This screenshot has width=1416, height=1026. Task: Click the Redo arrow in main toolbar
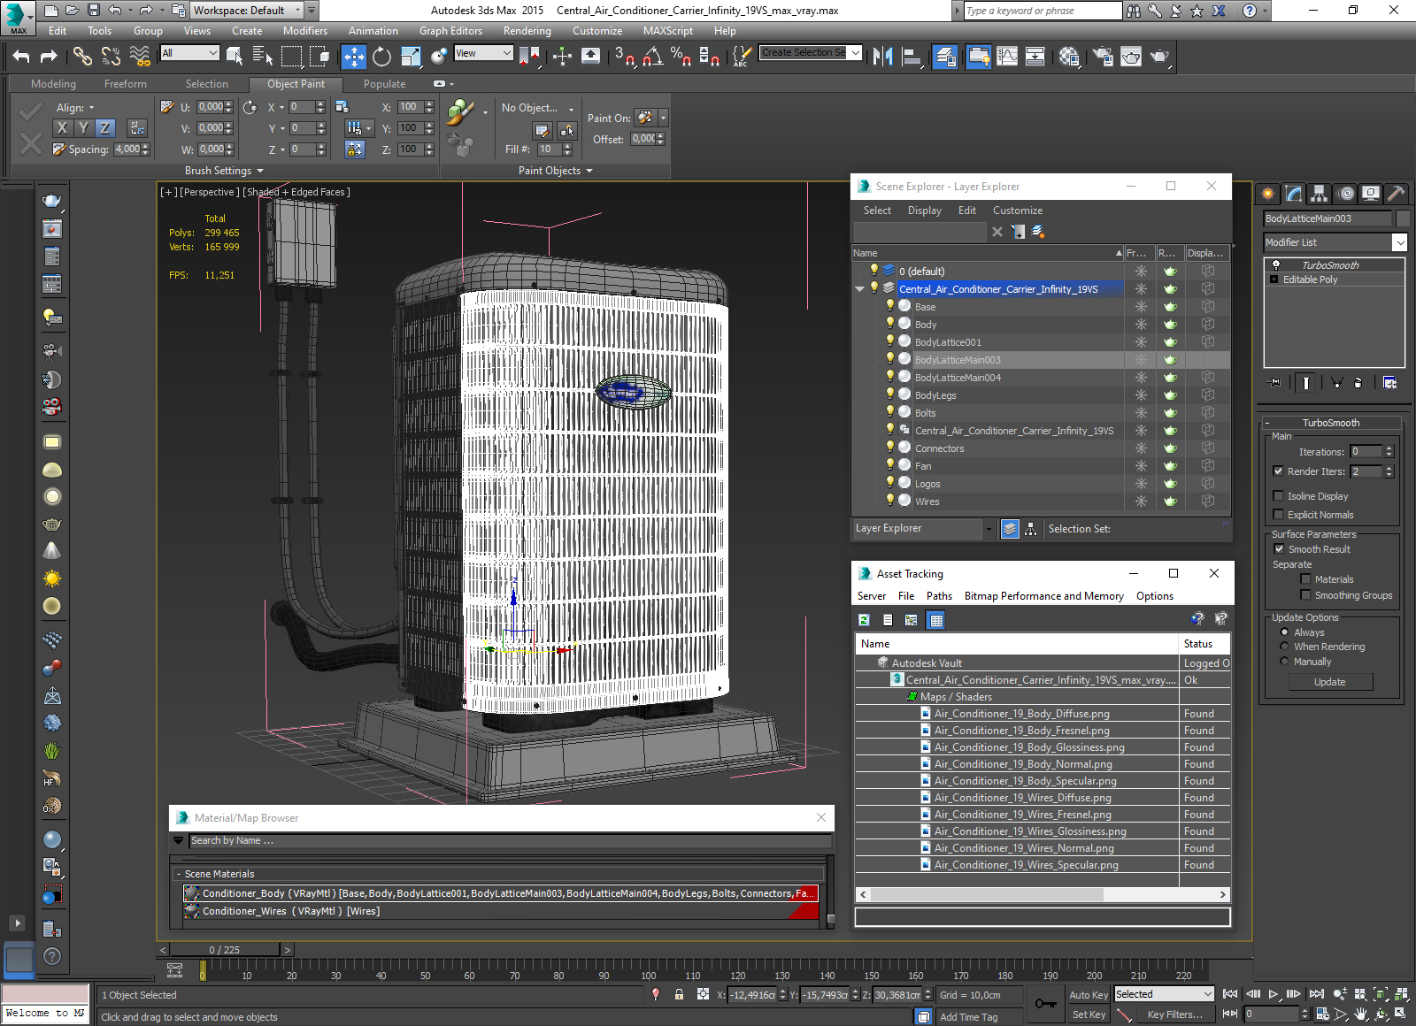(50, 57)
